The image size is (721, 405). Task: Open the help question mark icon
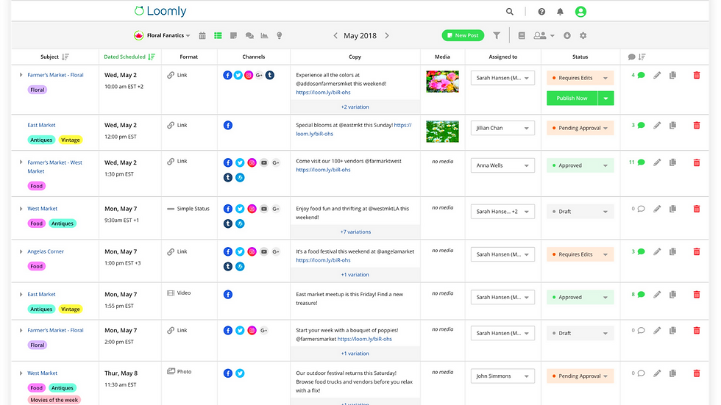(541, 12)
